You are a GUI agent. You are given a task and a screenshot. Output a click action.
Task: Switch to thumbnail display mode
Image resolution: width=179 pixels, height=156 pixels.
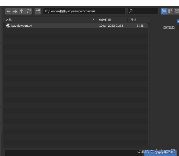176,11
